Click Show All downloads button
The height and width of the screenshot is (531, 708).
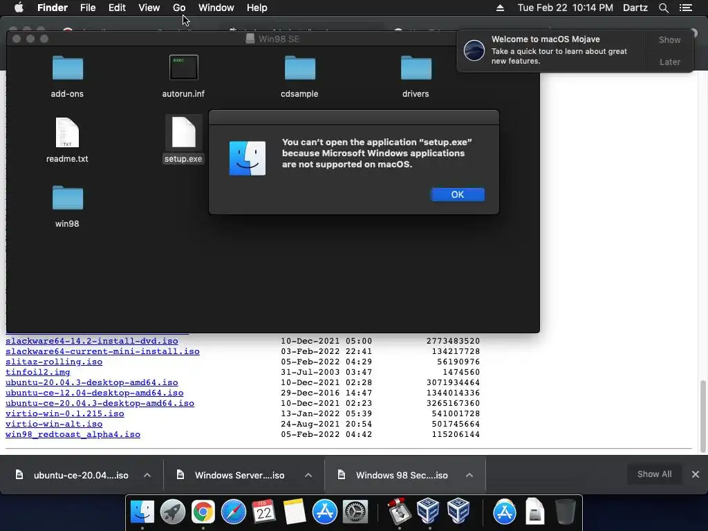pos(654,474)
